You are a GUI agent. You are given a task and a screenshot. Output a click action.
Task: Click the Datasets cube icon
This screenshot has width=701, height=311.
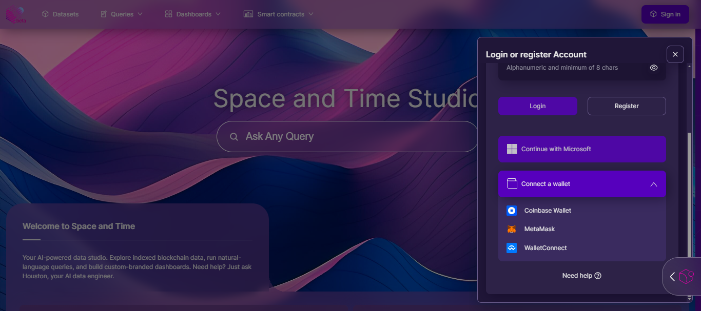point(45,14)
